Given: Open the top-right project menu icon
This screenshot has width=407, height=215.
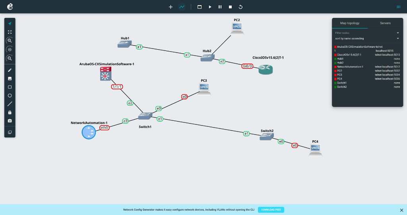Looking at the screenshot, I should tap(399, 7).
